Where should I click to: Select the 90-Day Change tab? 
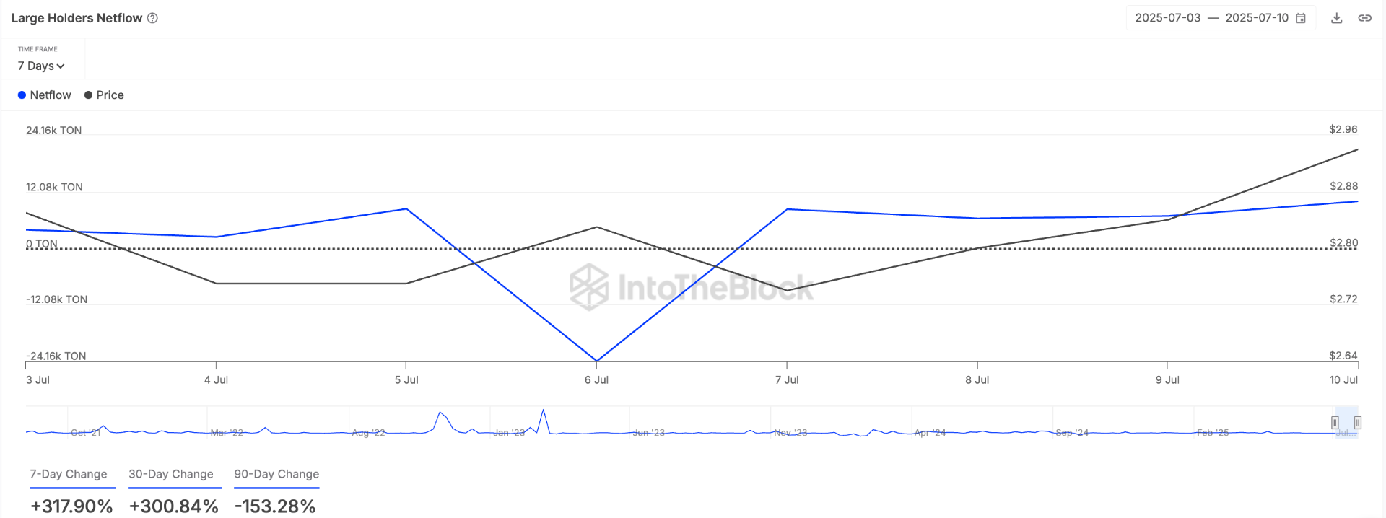(276, 474)
